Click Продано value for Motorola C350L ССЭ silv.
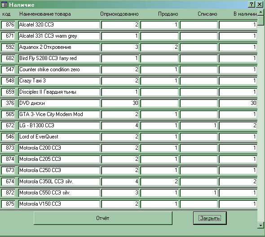This screenshot has width=265, height=237. pyautogui.click(x=159, y=181)
